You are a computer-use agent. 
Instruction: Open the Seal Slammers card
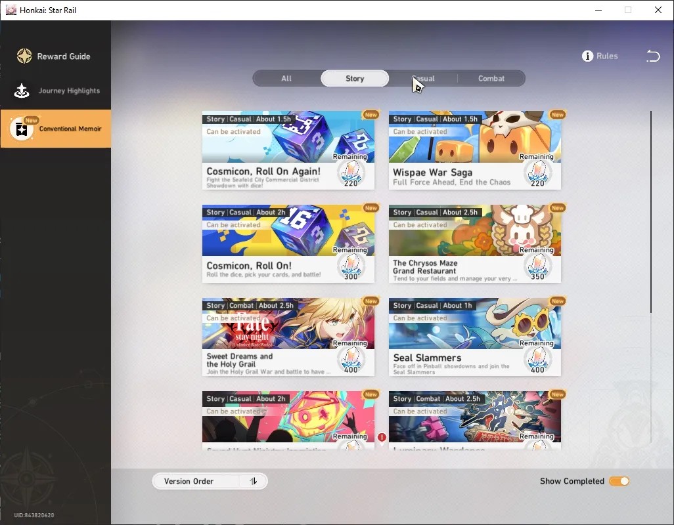tap(474, 337)
